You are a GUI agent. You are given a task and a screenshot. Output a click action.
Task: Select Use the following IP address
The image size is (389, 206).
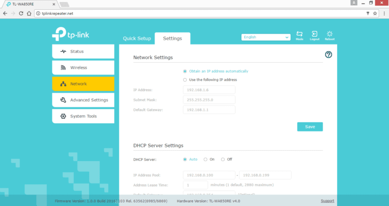[185, 80]
